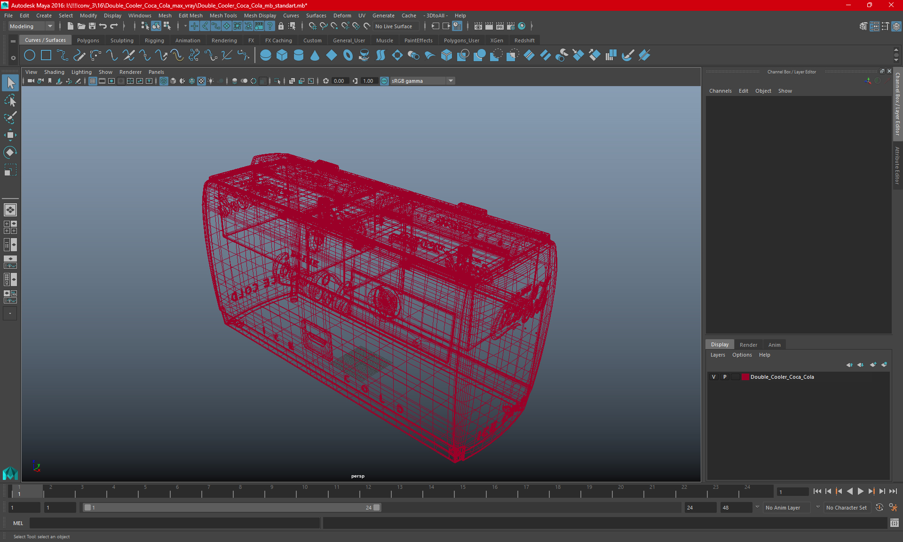
Task: Click the MEL command input field
Action: (175, 523)
